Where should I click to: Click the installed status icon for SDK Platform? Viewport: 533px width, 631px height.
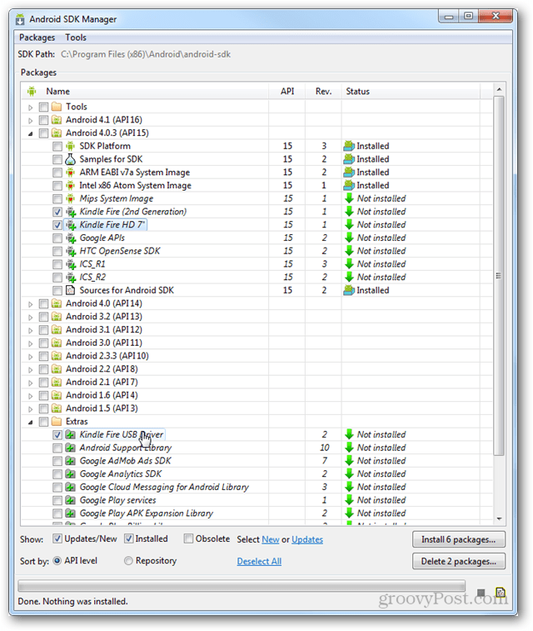click(x=349, y=146)
